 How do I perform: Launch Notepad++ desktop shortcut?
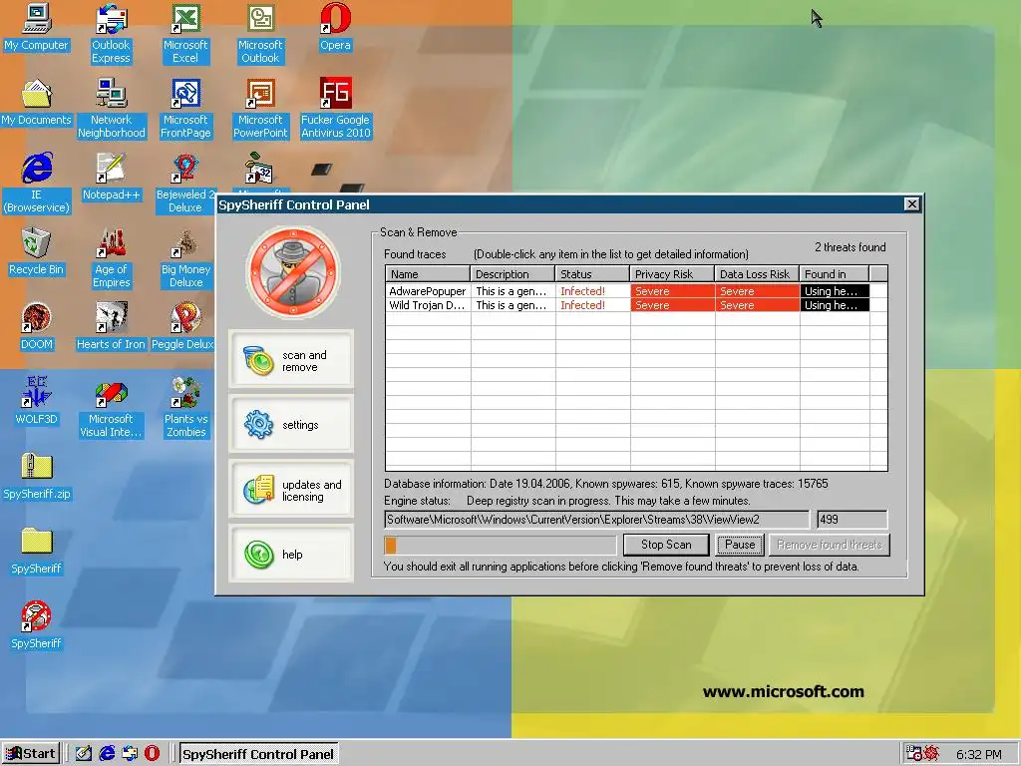(x=111, y=176)
